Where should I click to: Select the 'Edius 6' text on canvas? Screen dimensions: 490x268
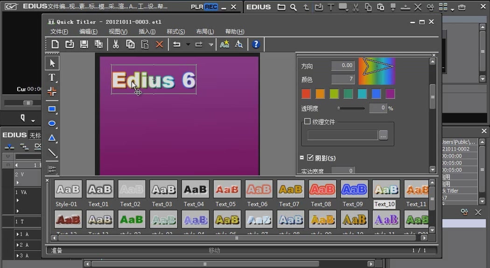(x=154, y=80)
